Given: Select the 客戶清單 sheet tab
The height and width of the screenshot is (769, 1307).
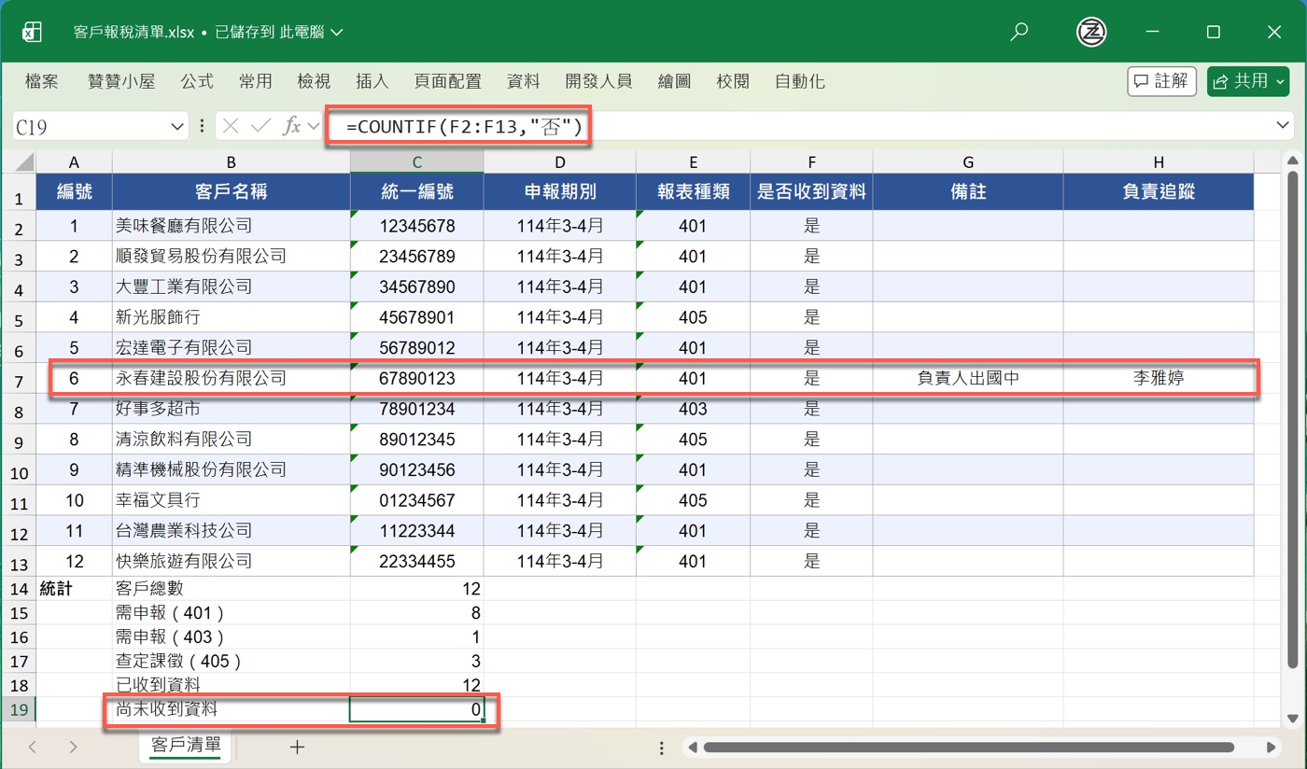Looking at the screenshot, I should [186, 746].
